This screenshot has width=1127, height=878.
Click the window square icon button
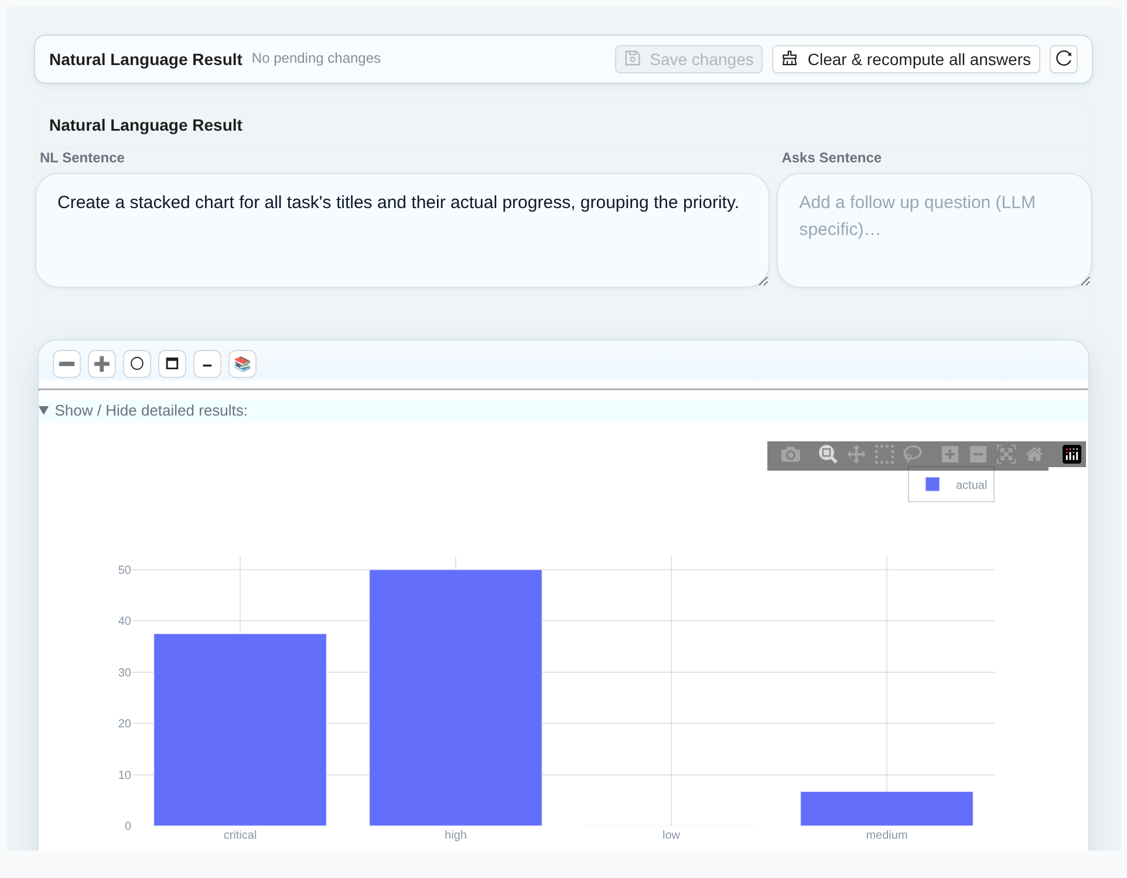coord(172,364)
